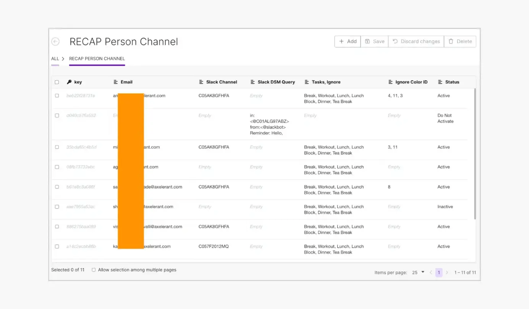Click the Tasks, Ignore column header icon
529x309 pixels.
tap(307, 82)
